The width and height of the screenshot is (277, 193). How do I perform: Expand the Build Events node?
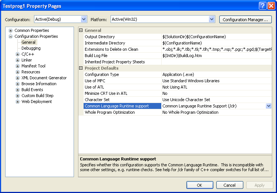point(17,90)
